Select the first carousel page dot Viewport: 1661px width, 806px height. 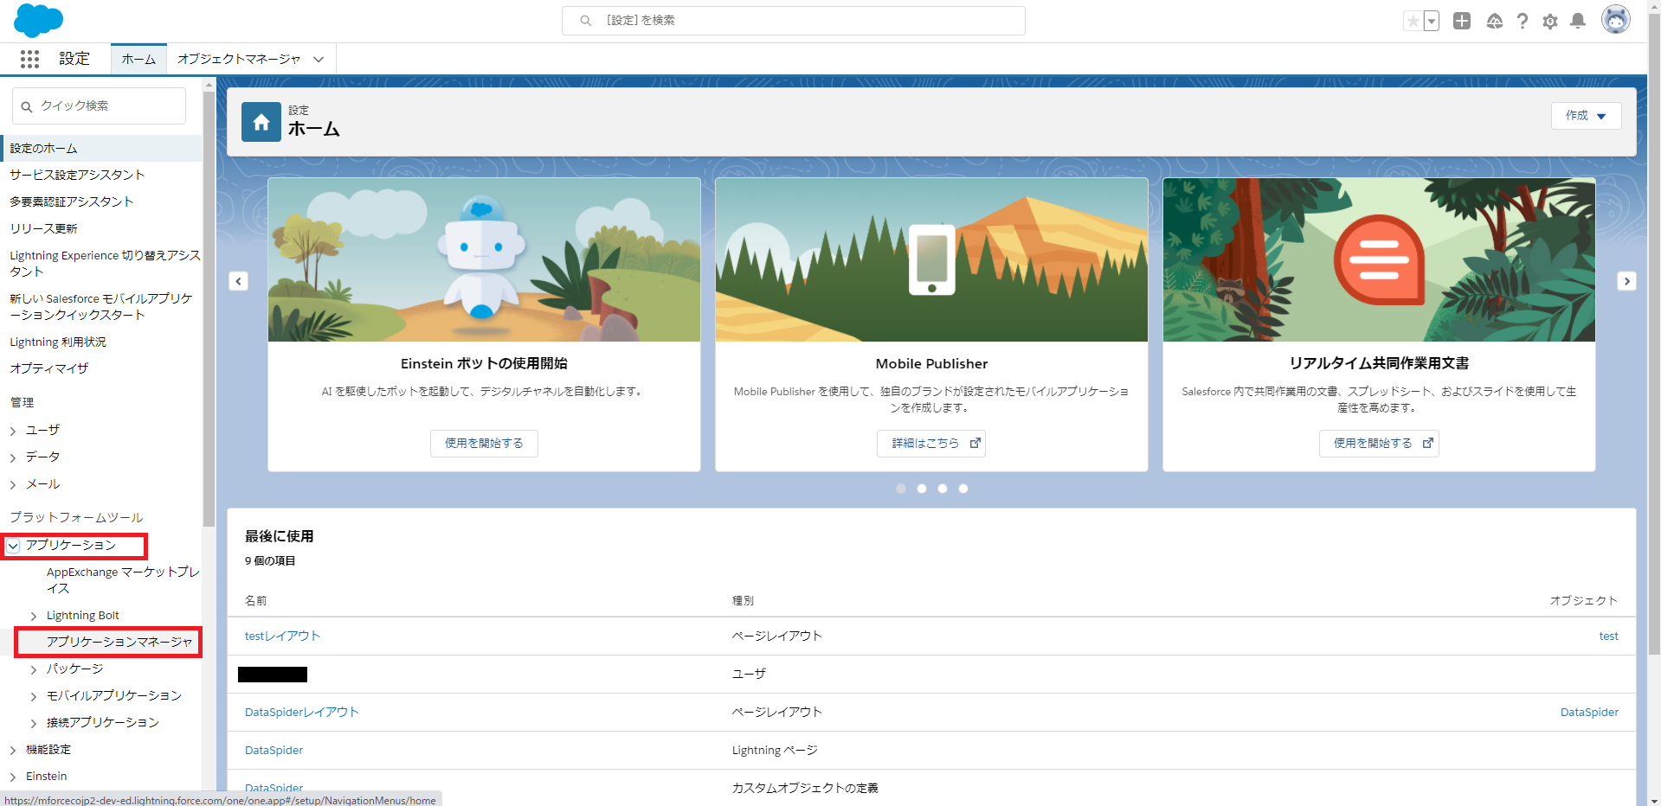click(x=901, y=489)
